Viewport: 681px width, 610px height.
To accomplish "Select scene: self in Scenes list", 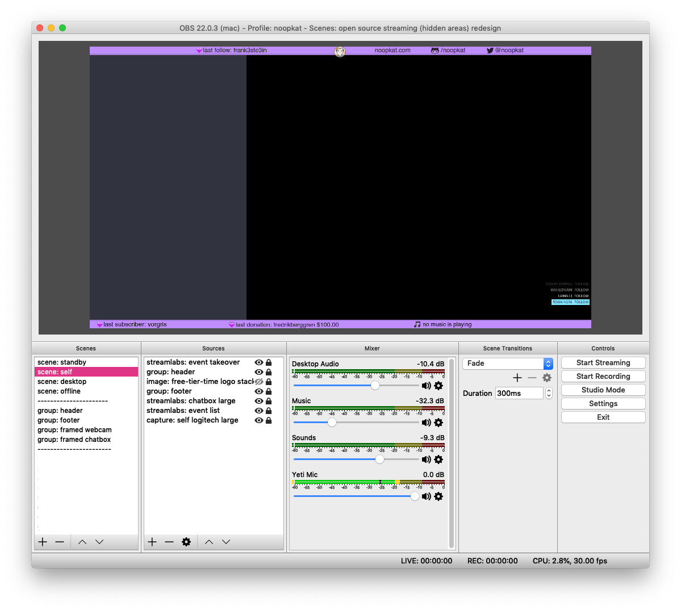I will tap(86, 372).
